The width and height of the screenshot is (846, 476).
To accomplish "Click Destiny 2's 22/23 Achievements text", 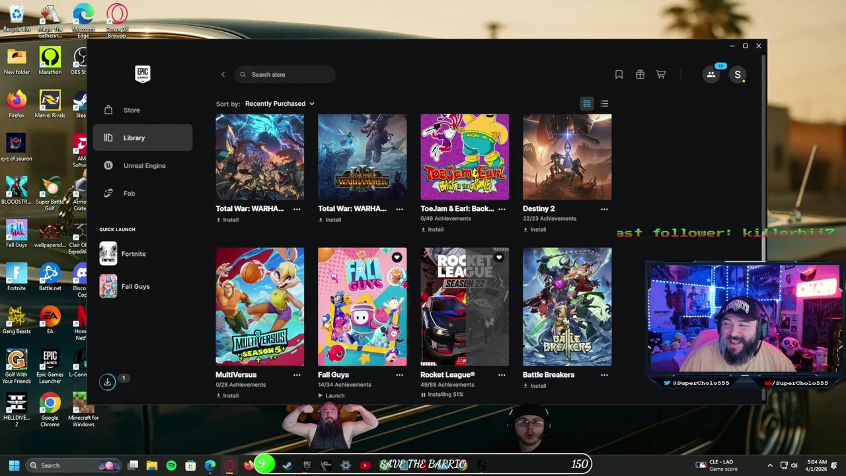I will point(550,219).
